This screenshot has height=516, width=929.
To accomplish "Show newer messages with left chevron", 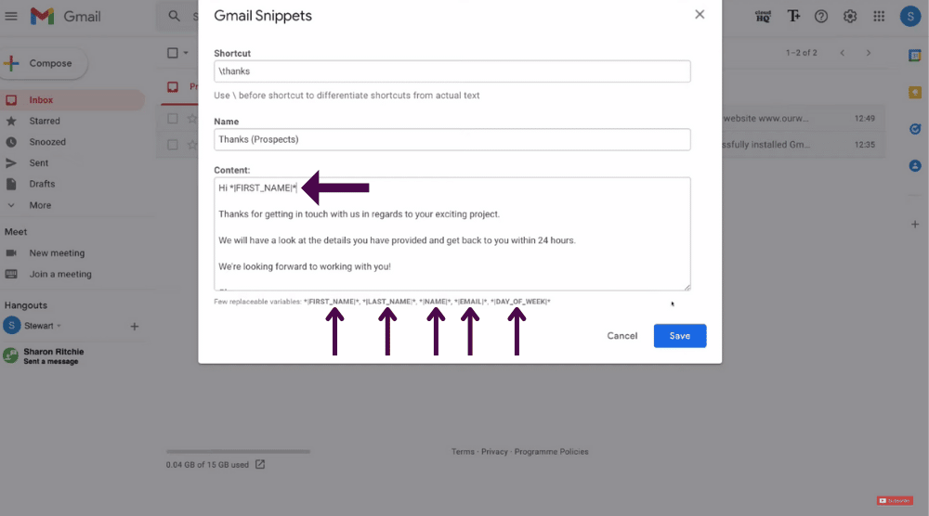I will coord(842,53).
